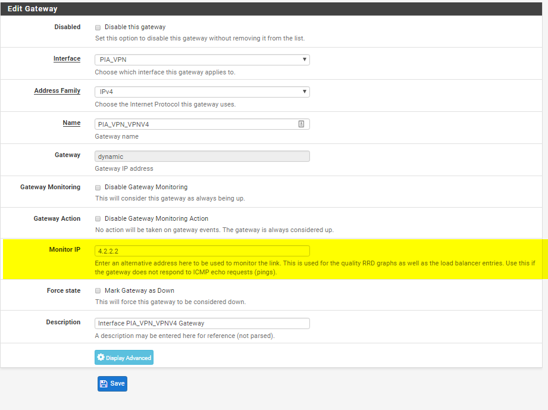Click the gear icon on Display Advanced
The image size is (548, 410).
tap(101, 357)
